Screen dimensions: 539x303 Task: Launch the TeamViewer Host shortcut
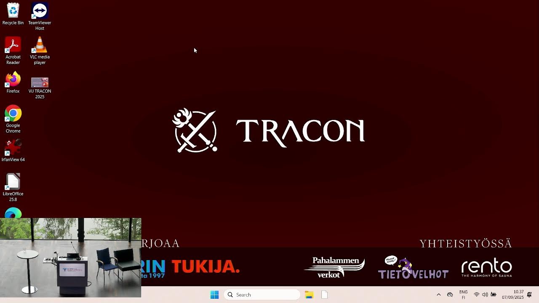click(40, 17)
